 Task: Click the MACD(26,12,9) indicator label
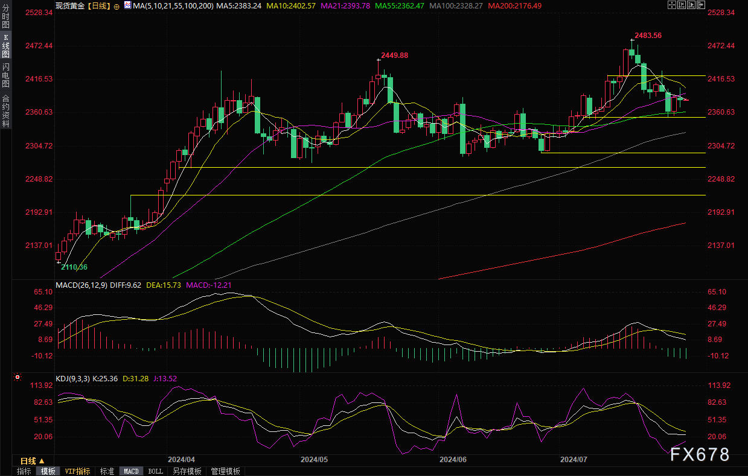[x=82, y=285]
